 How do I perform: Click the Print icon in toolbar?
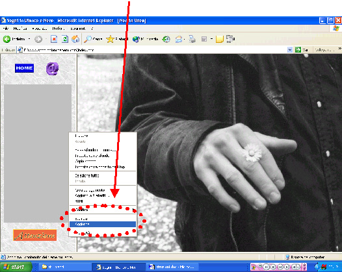pos(192,39)
